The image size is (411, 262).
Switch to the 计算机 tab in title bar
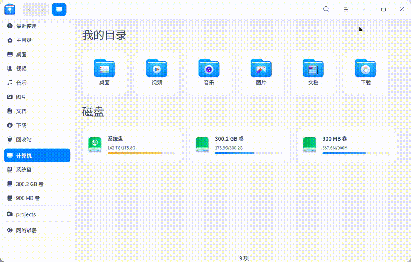tap(59, 9)
